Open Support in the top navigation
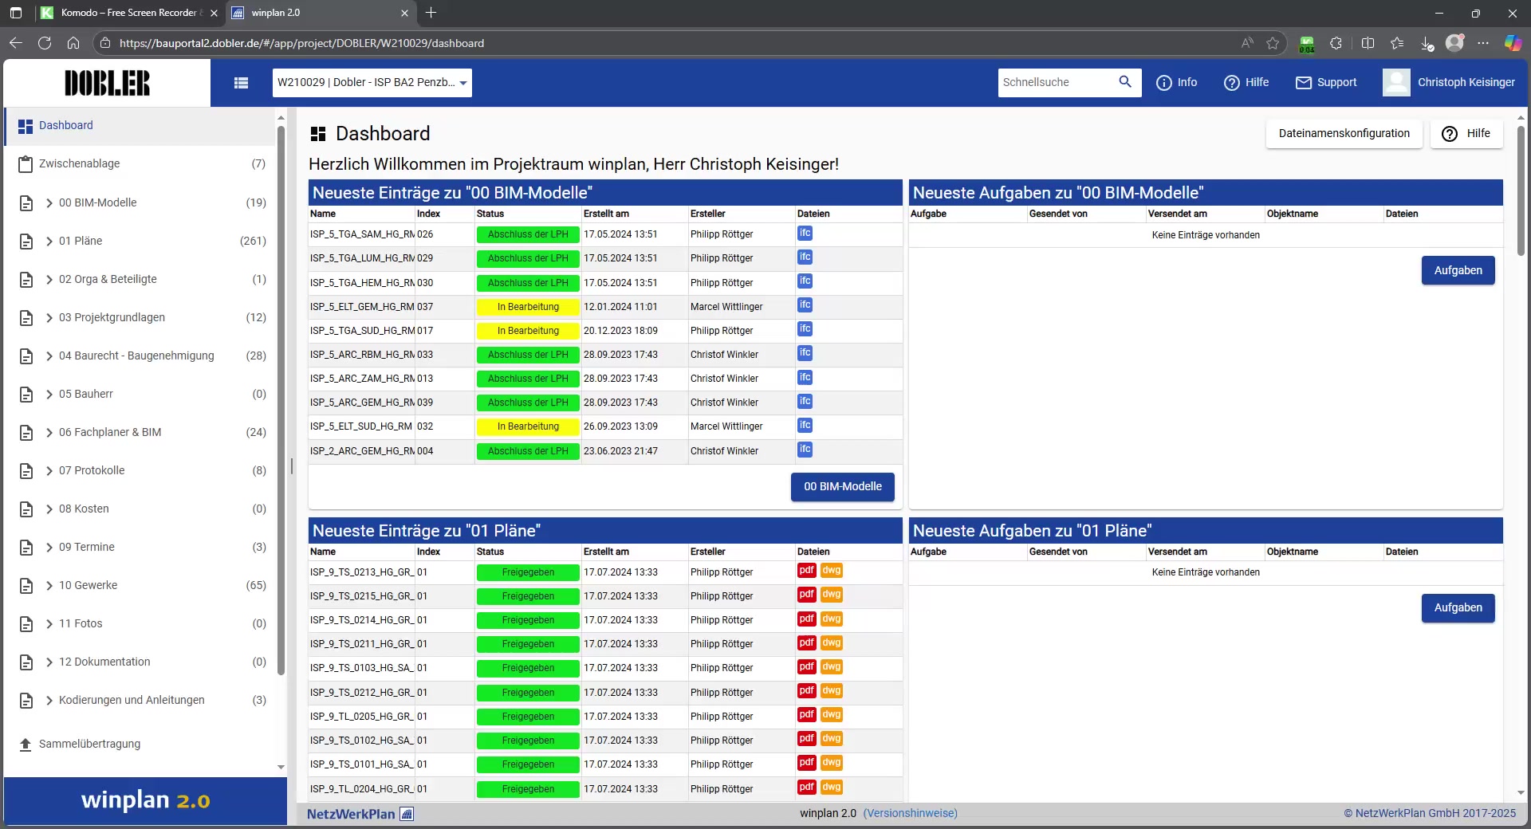 pos(1326,83)
